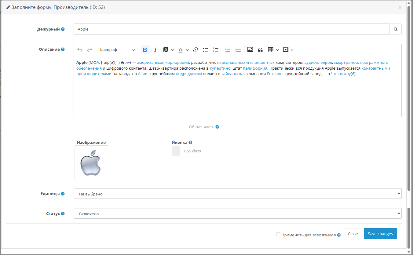The image size is (413, 255).
Task: Click bold word Apple in description
Action: (82, 62)
